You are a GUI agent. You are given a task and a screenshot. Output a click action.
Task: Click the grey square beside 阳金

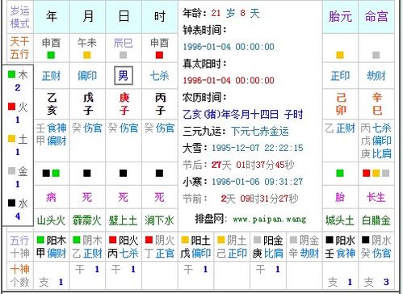pyautogui.click(x=257, y=240)
